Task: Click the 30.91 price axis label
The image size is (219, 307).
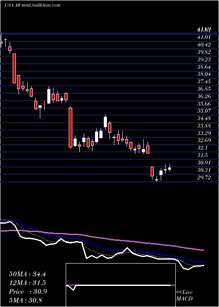Action: pyautogui.click(x=204, y=163)
